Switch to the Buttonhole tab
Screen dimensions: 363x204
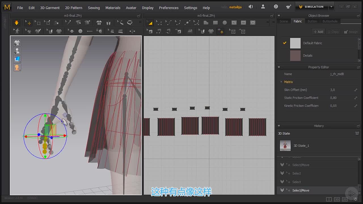coord(330,21)
